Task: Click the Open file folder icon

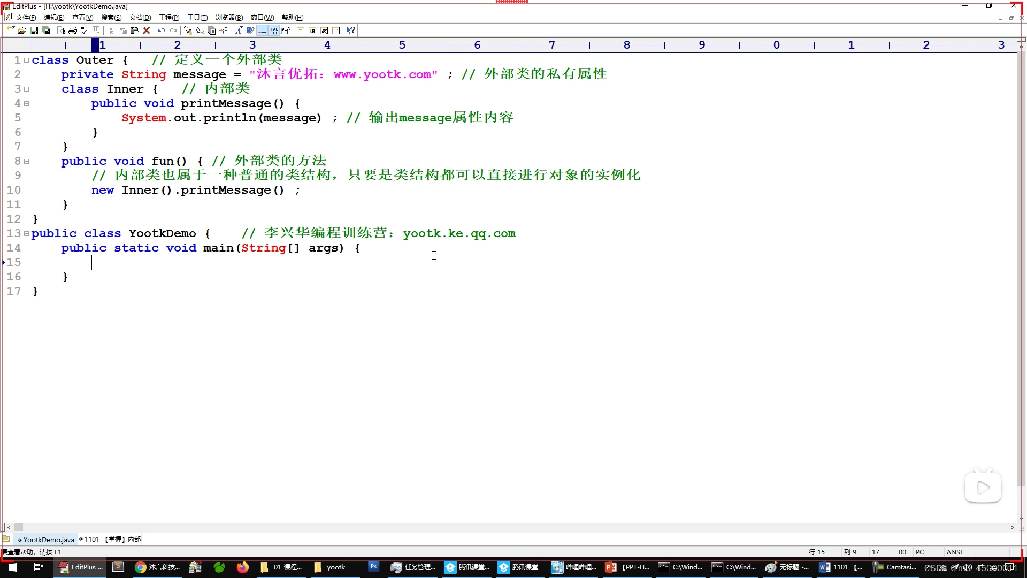Action: (22, 31)
